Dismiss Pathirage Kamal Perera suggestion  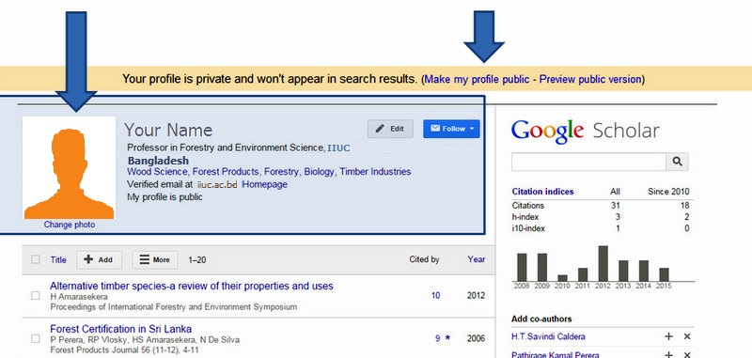click(x=687, y=354)
